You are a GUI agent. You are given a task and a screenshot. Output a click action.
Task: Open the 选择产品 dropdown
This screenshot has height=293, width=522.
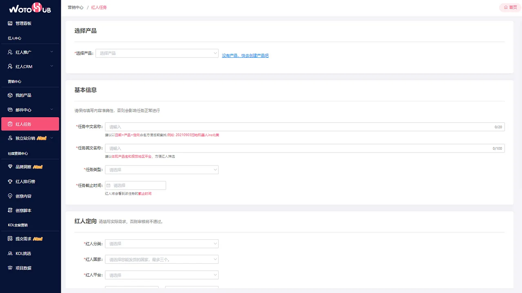[x=157, y=53]
